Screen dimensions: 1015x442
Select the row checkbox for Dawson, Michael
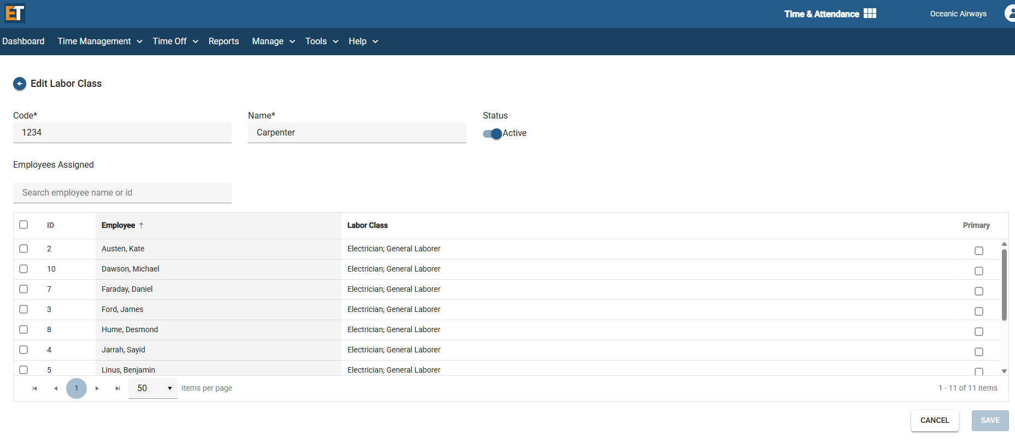(23, 269)
